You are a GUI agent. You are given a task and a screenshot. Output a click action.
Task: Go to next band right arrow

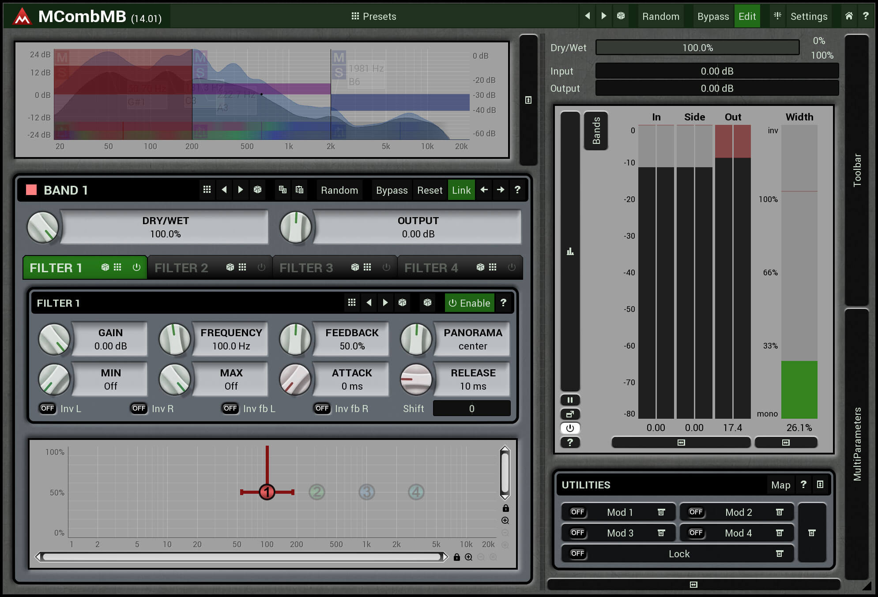501,190
